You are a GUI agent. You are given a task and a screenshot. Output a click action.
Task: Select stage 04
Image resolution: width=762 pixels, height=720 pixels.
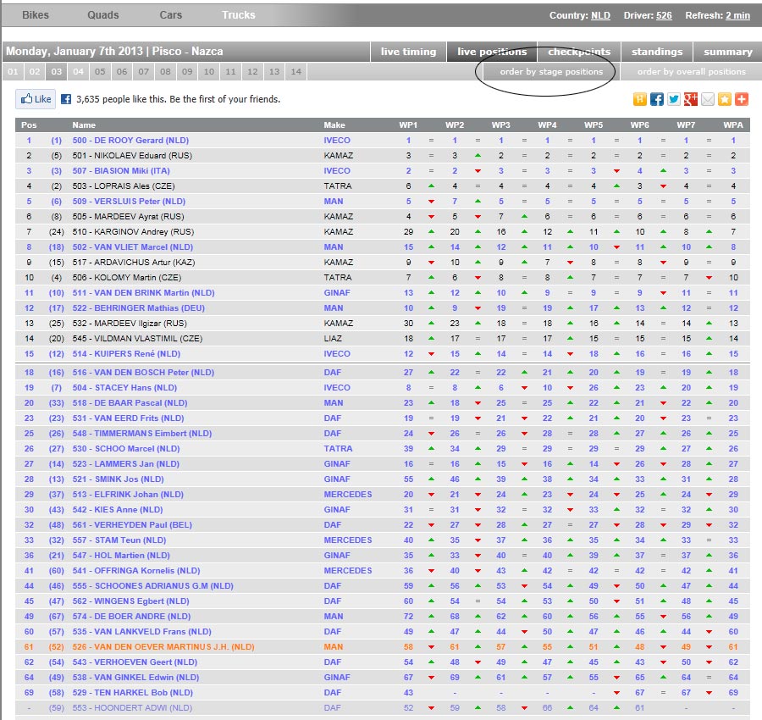[78, 71]
